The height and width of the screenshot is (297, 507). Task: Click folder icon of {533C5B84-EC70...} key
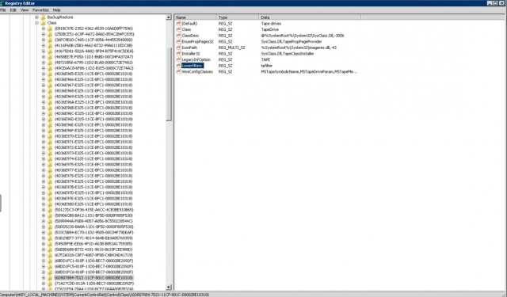50,232
